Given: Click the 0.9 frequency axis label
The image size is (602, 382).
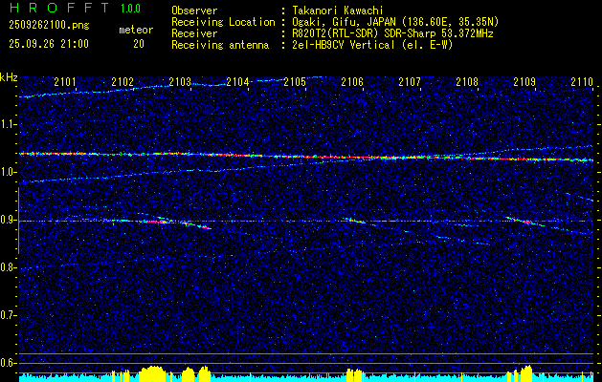Looking at the screenshot, I should tap(9, 220).
